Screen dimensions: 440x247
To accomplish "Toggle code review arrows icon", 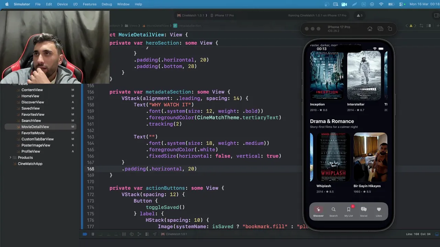I will pyautogui.click(x=421, y=26).
